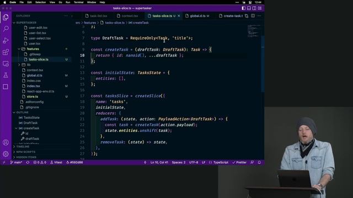Open Run and Debug view
The width and height of the screenshot is (353, 198).
click(6, 40)
